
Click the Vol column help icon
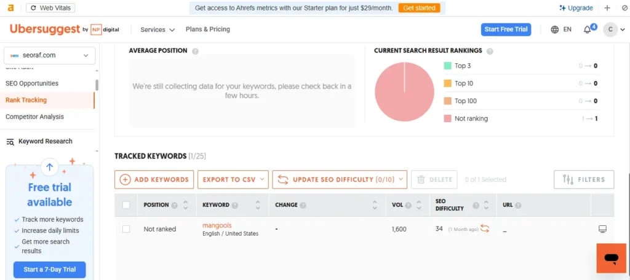(409, 205)
